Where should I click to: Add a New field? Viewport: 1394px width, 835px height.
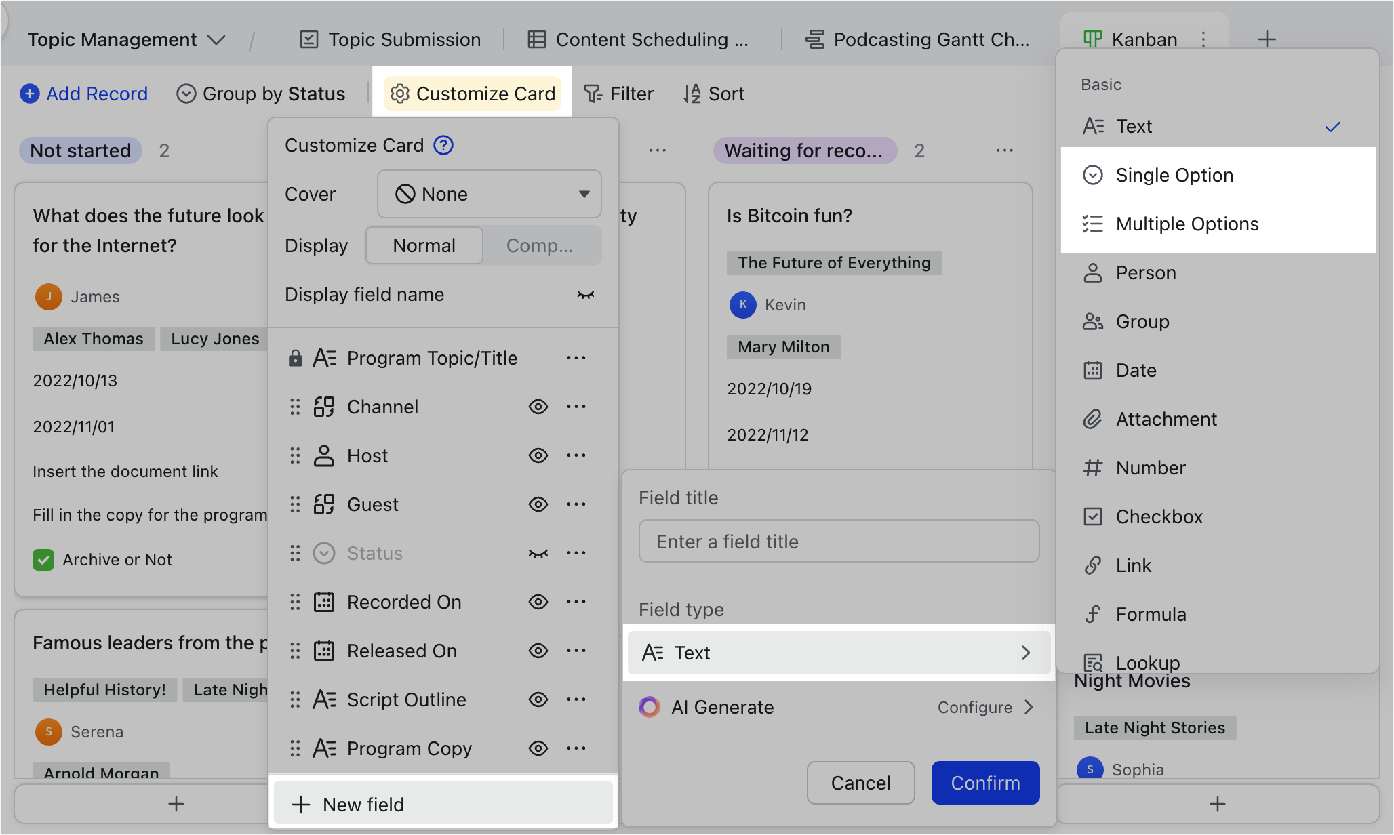tap(362, 804)
